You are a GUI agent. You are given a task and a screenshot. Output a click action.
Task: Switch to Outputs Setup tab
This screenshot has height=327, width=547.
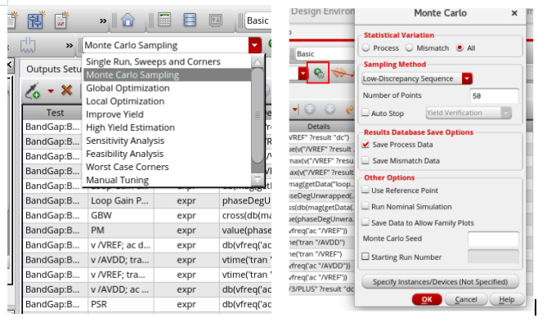click(x=53, y=69)
